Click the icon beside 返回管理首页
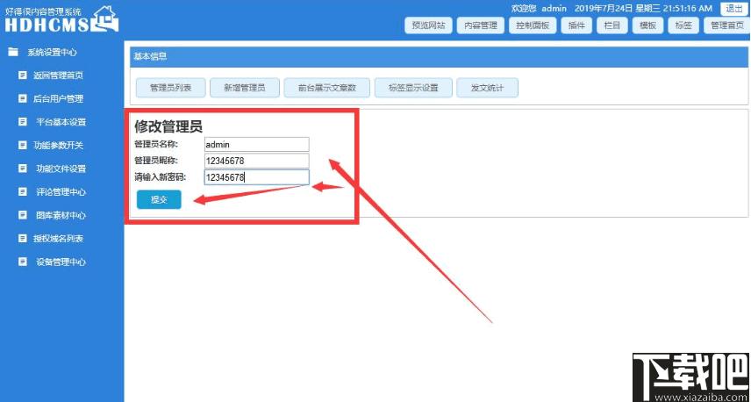The width and height of the screenshot is (751, 402). coord(23,75)
